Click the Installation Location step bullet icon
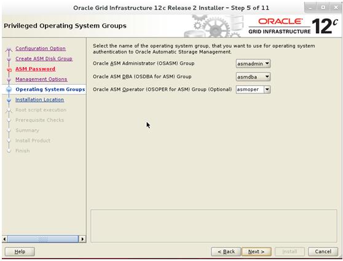 [x=9, y=100]
